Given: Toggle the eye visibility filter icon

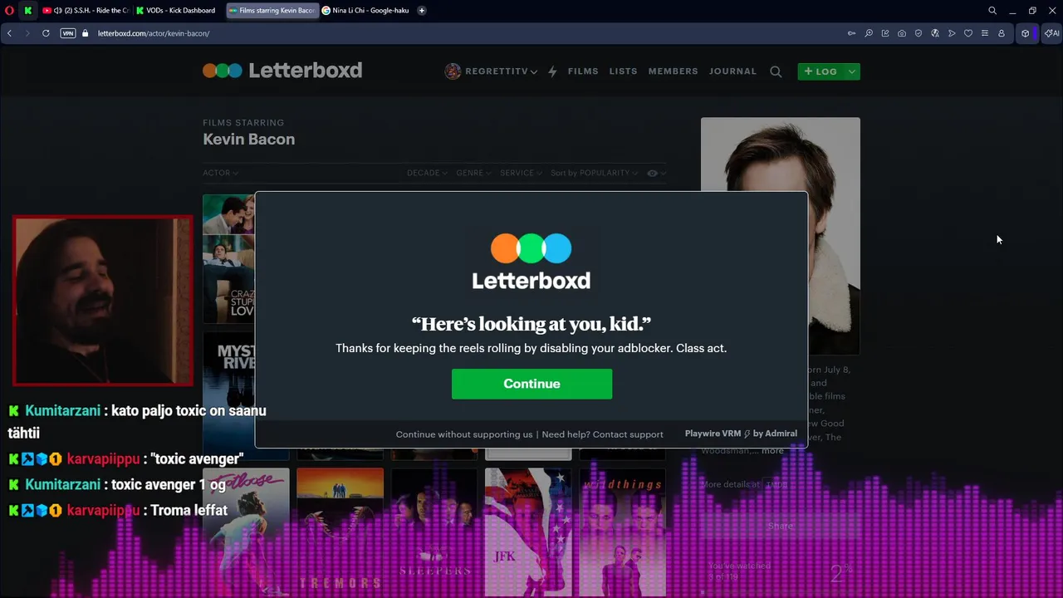Looking at the screenshot, I should click(653, 173).
